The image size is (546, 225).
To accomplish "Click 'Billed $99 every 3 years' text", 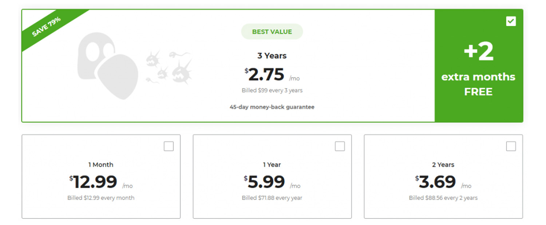I will point(272,90).
